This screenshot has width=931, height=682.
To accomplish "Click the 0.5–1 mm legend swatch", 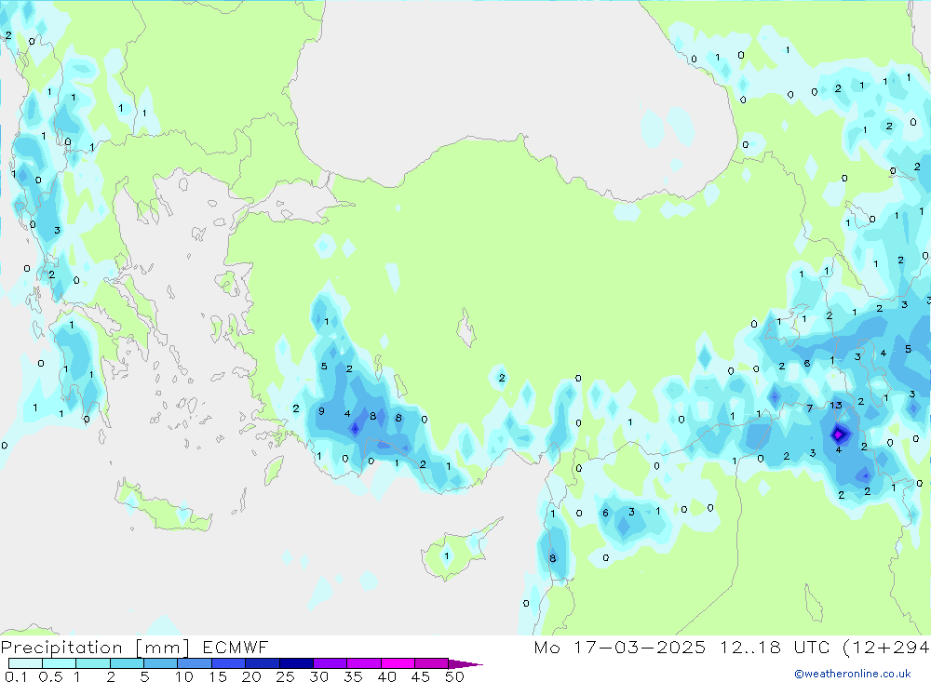I will [x=59, y=663].
